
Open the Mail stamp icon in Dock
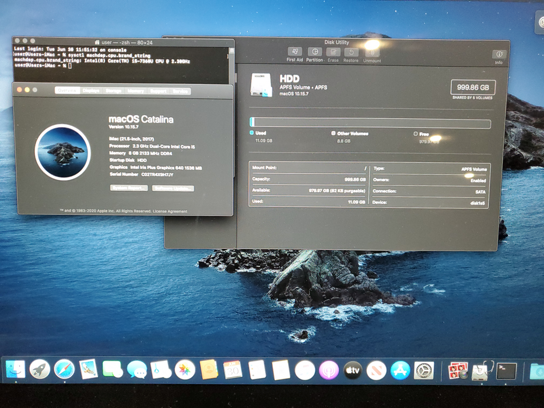89,369
